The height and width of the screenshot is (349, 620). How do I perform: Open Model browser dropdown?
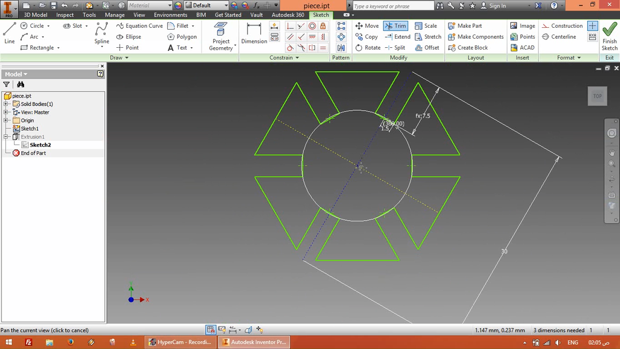click(16, 74)
